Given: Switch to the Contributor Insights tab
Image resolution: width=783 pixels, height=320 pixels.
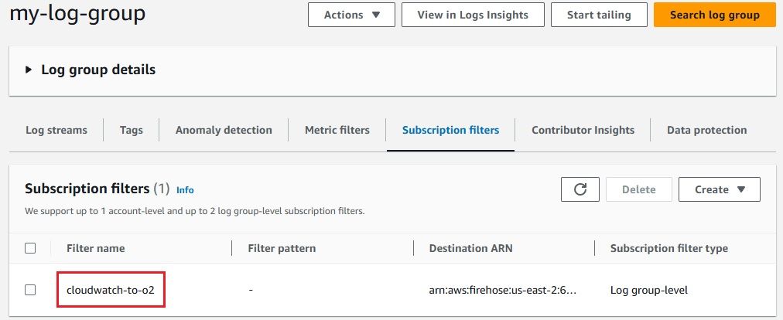Looking at the screenshot, I should 583,130.
